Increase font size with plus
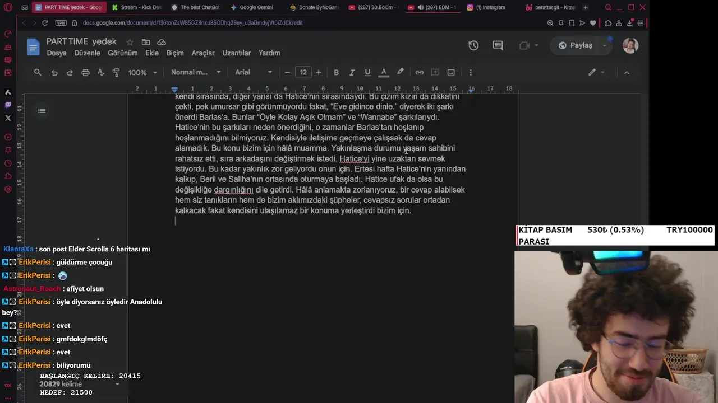The image size is (718, 403). (x=319, y=72)
